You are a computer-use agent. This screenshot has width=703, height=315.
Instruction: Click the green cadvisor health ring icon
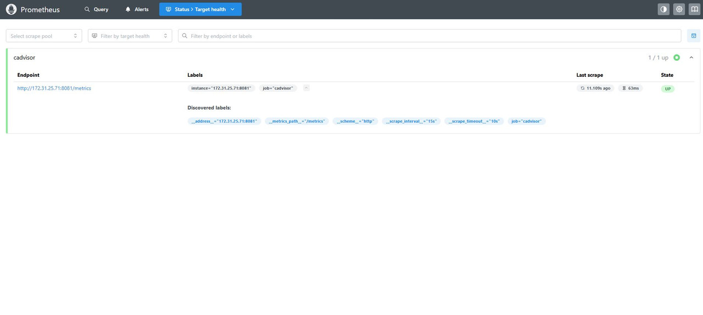tap(677, 58)
